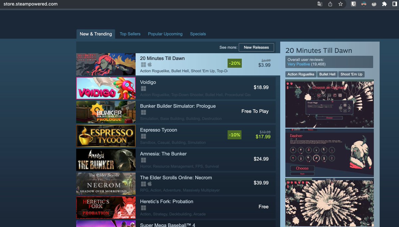This screenshot has width=399, height=227.
Task: Click the $3.99 discounted price
Action: tap(264, 65)
